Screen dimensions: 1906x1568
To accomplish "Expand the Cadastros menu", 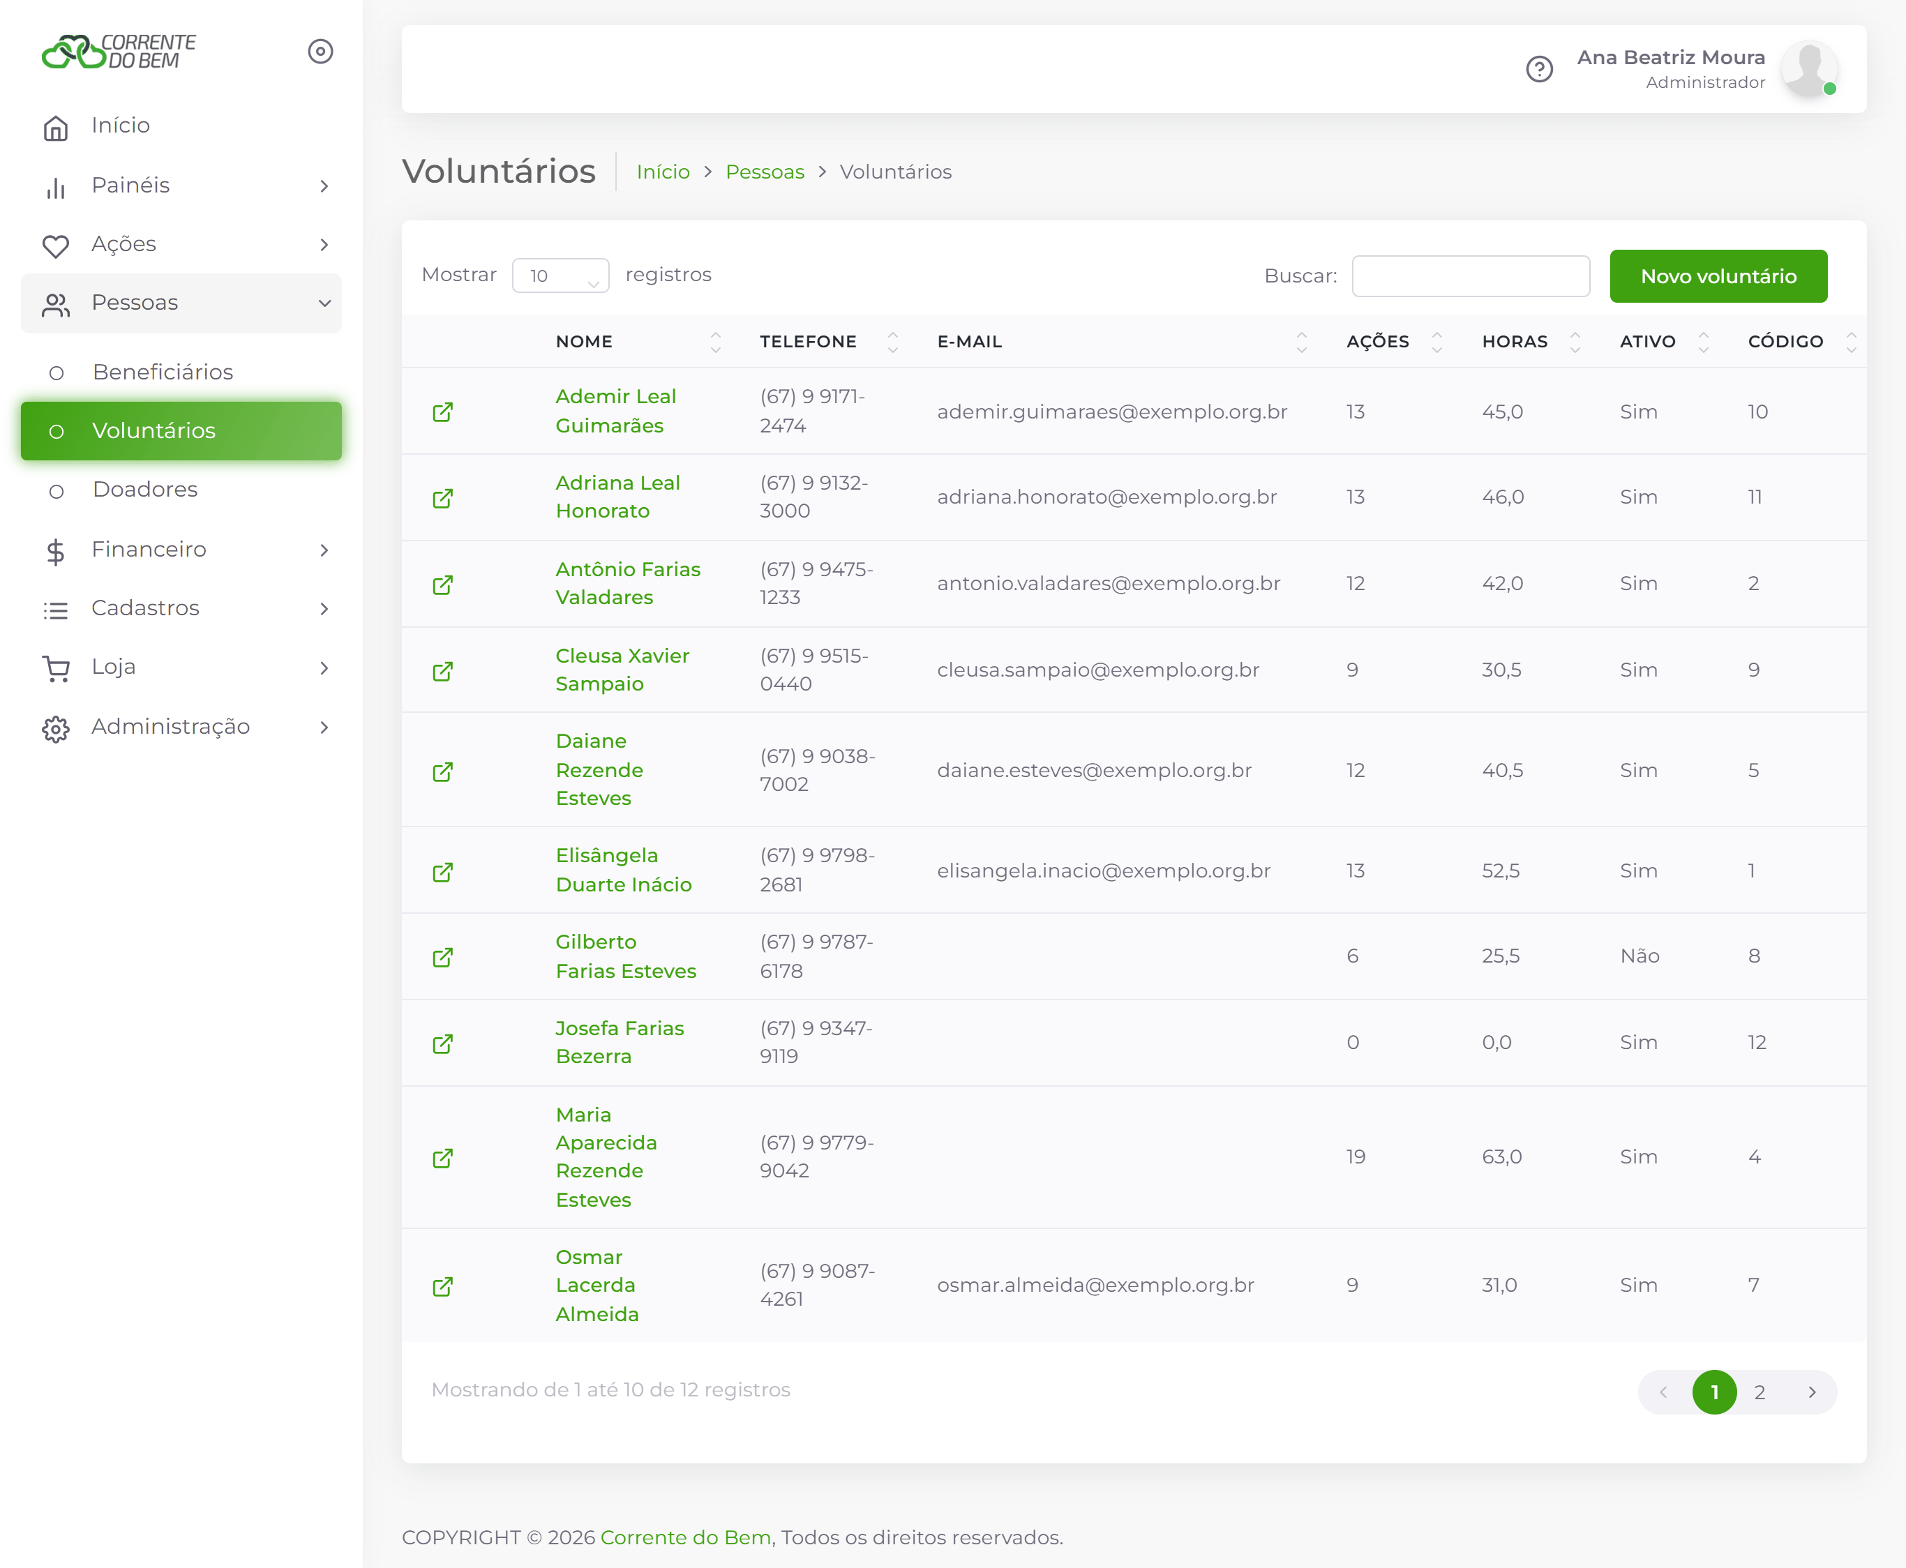I will (x=181, y=608).
